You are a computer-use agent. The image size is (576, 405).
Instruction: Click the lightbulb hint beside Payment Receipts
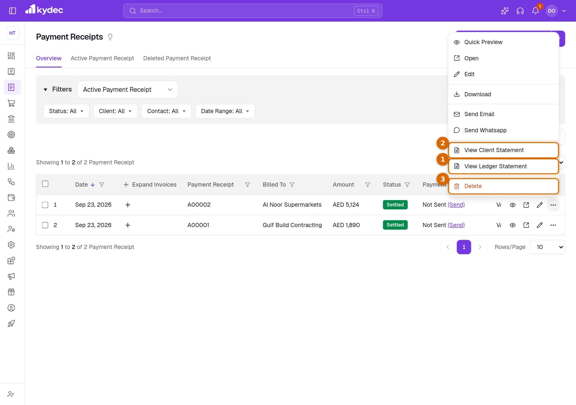(110, 37)
